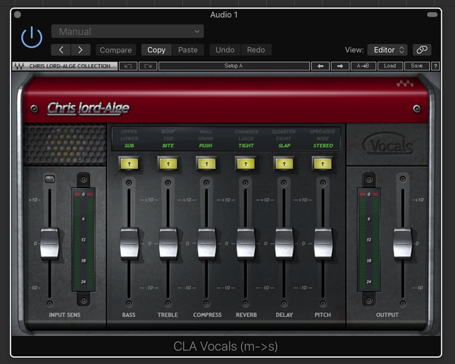Click the Paste button
The width and height of the screenshot is (455, 364).
point(187,50)
